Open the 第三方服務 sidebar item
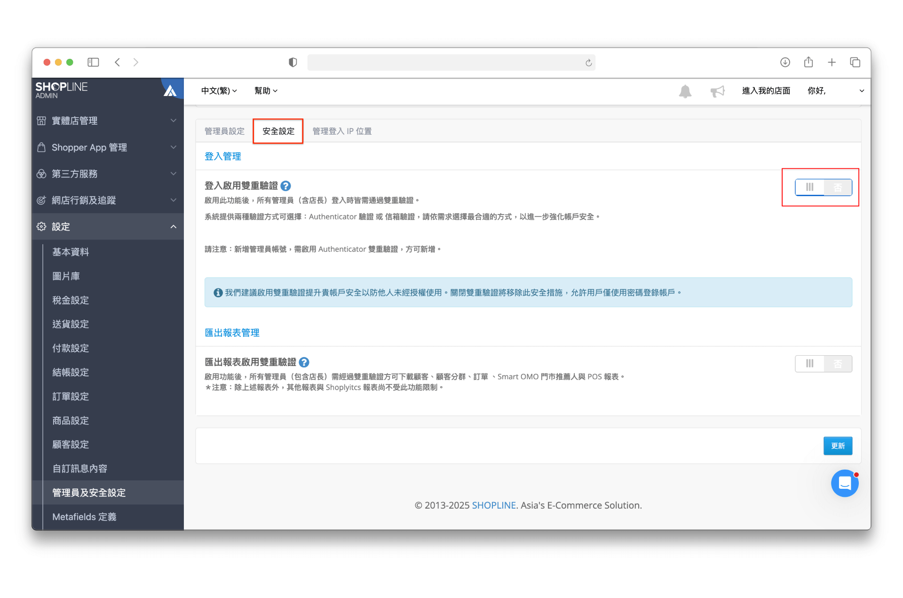Screen dimensions: 903x598 pyautogui.click(x=76, y=174)
